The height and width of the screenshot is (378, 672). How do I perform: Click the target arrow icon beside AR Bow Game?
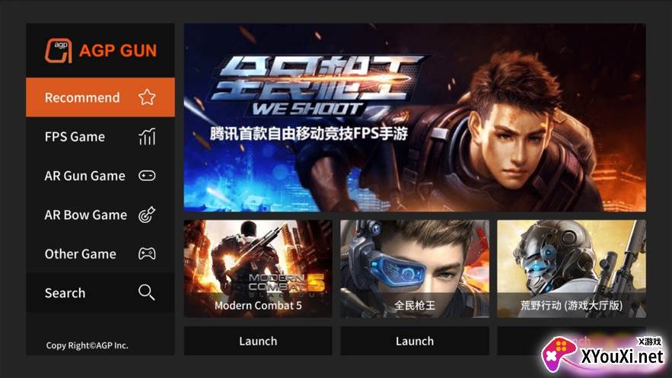[147, 214]
